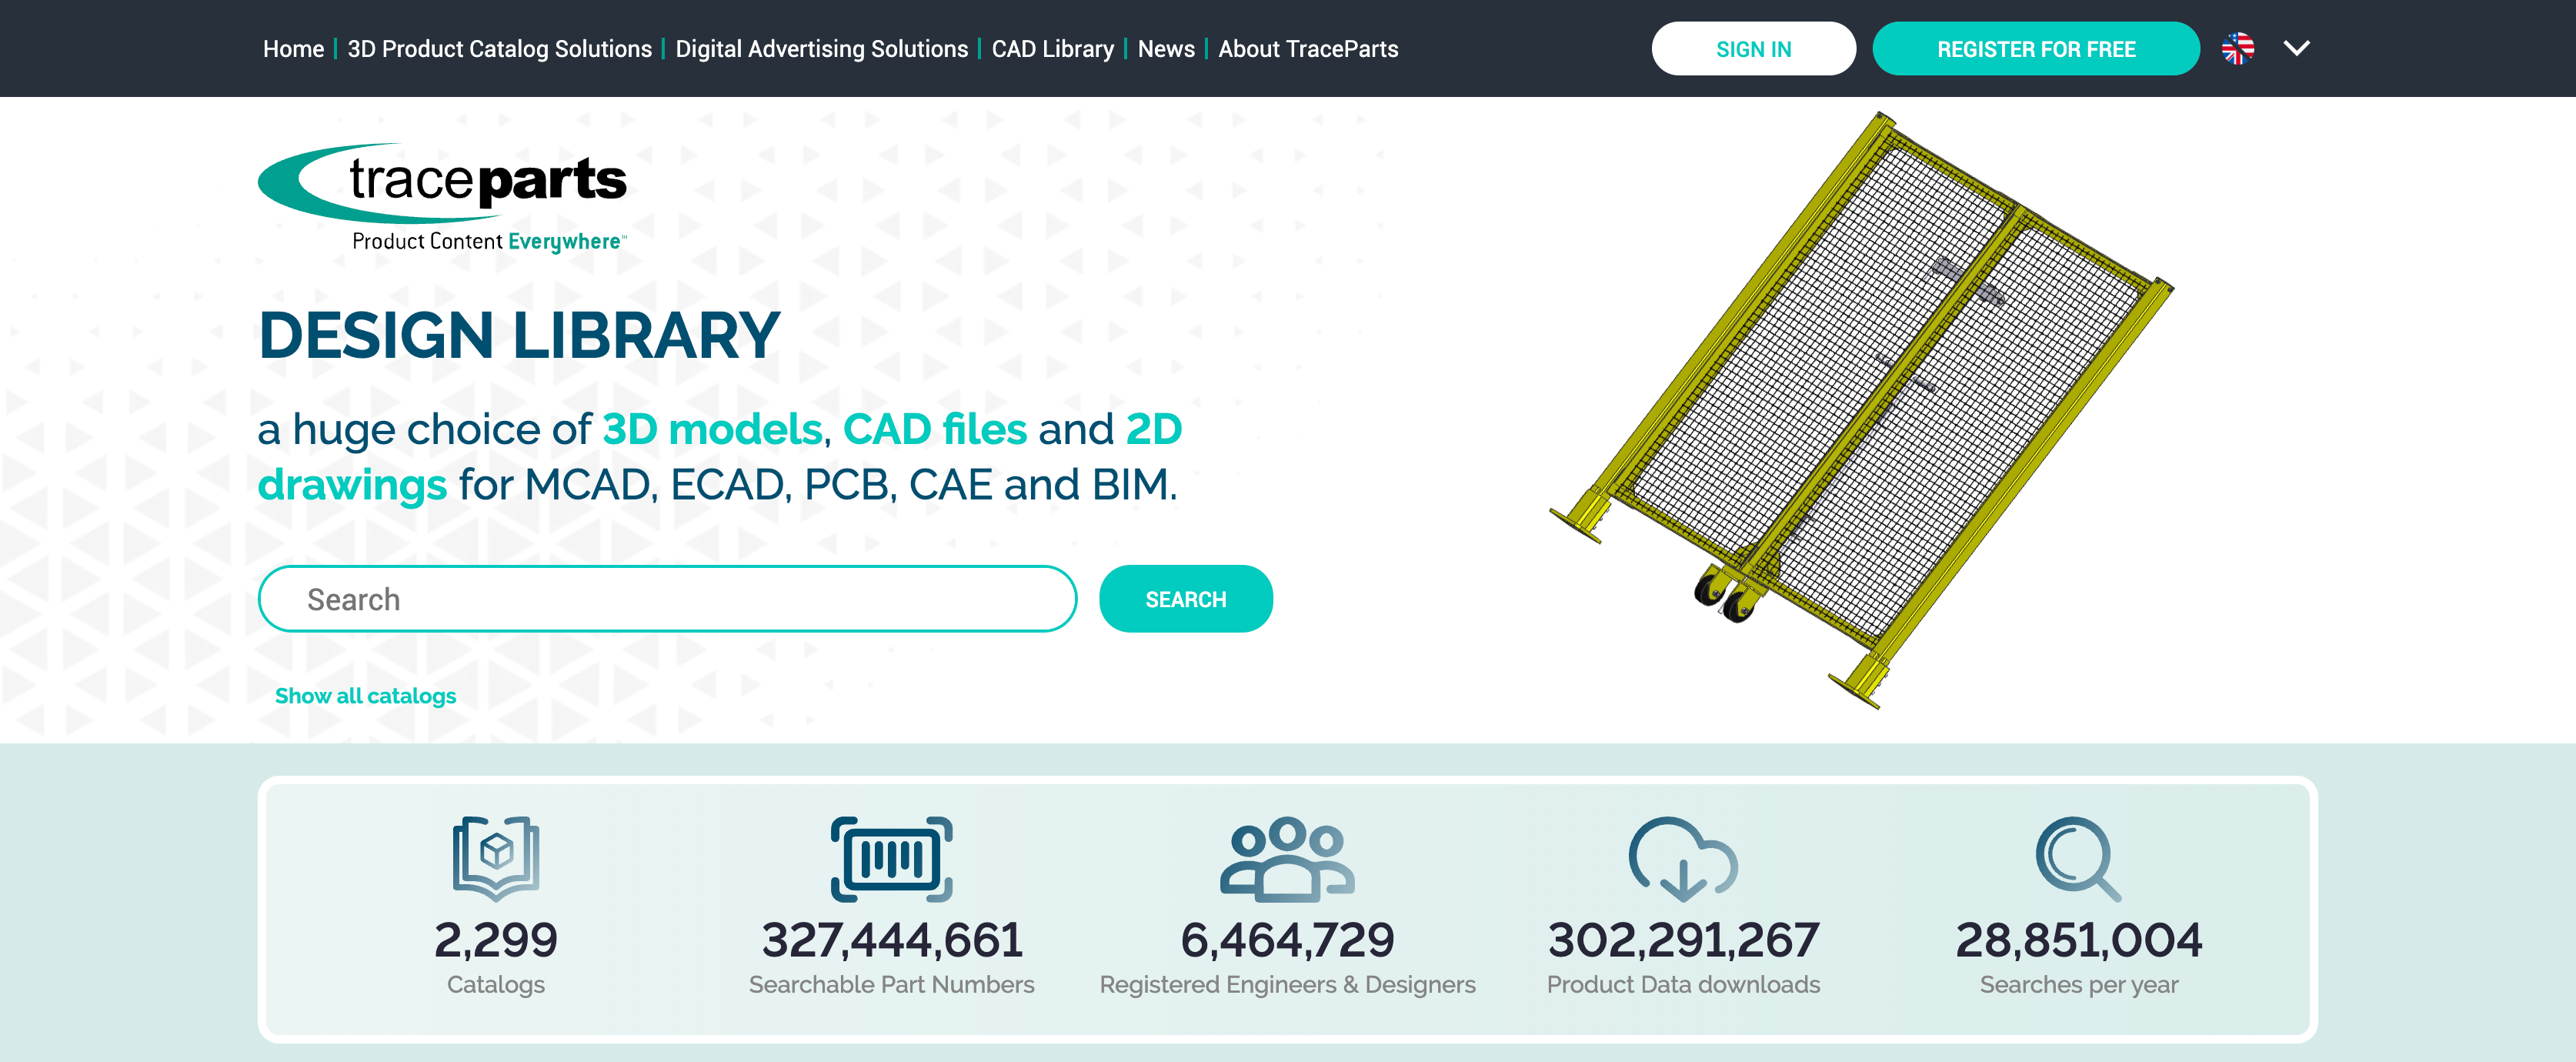Click the "Registered Engineers & Designers" label
The height and width of the screenshot is (1062, 2576).
(x=1287, y=985)
